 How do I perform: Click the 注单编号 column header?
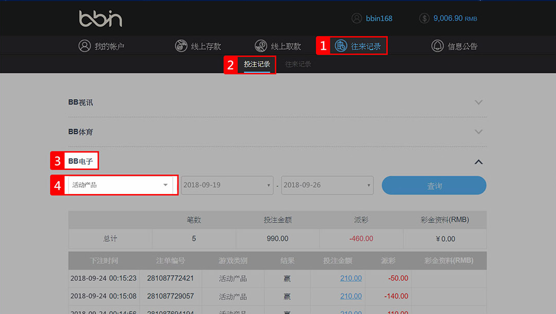pyautogui.click(x=171, y=261)
